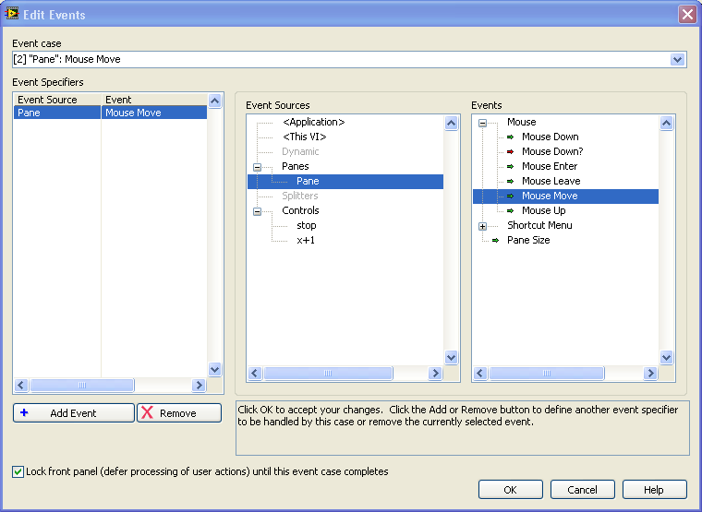Click the Cancel button
This screenshot has height=512, width=702.
[583, 490]
